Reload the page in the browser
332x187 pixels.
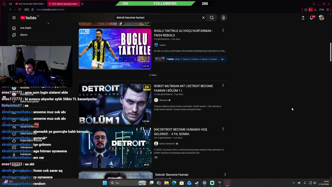(19, 10)
